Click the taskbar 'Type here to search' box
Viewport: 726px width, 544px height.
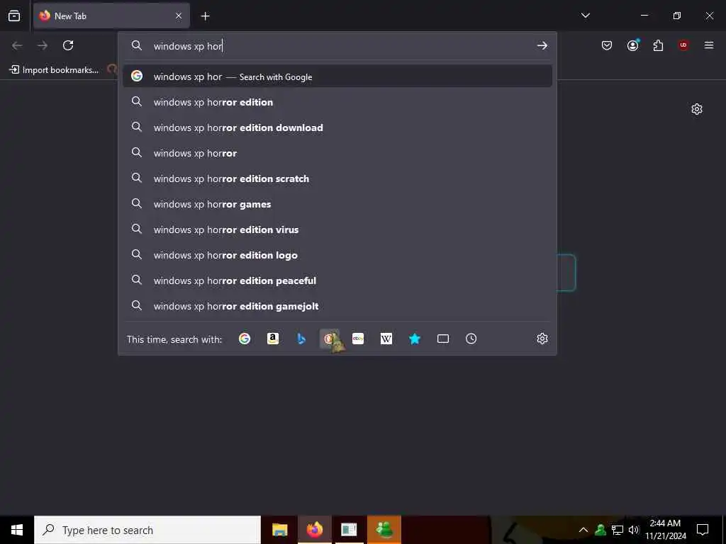click(x=147, y=530)
